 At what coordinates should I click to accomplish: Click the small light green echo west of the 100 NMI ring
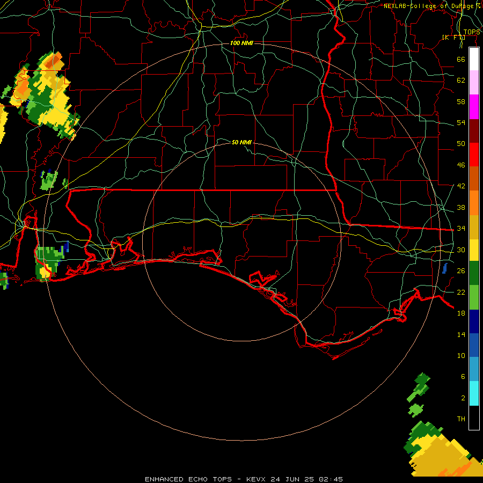(49, 180)
